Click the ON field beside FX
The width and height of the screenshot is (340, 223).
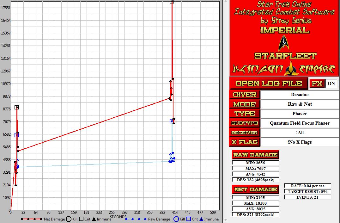331,84
